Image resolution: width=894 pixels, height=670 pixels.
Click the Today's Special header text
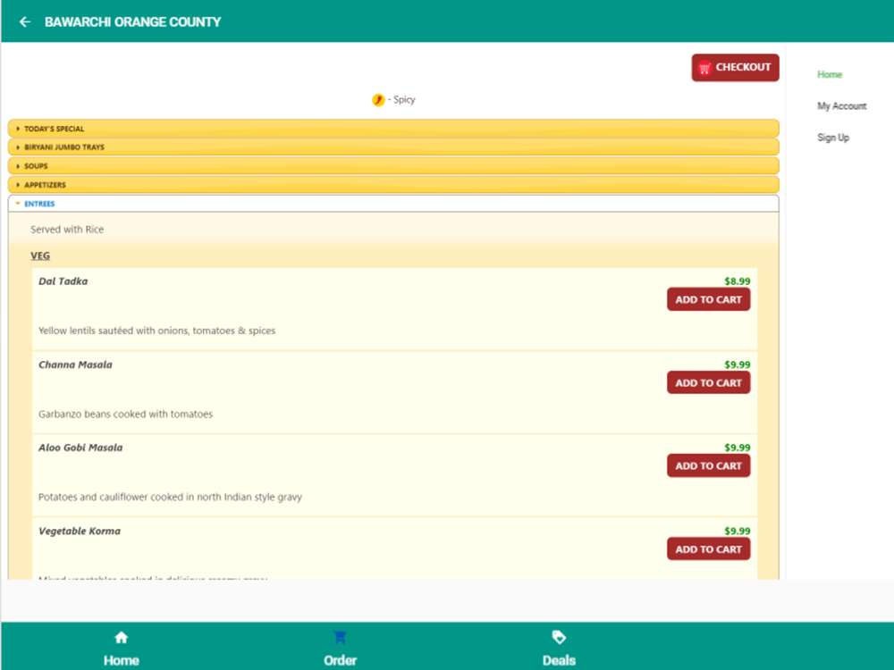(55, 129)
